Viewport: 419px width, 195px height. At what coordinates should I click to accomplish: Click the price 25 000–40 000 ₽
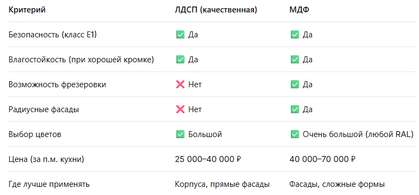(208, 159)
